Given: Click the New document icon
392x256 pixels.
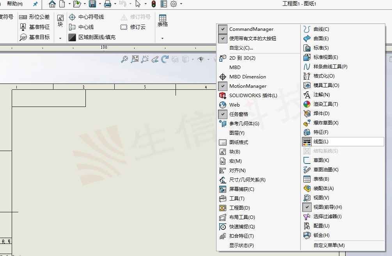Looking at the screenshot, I should tap(62, 4).
